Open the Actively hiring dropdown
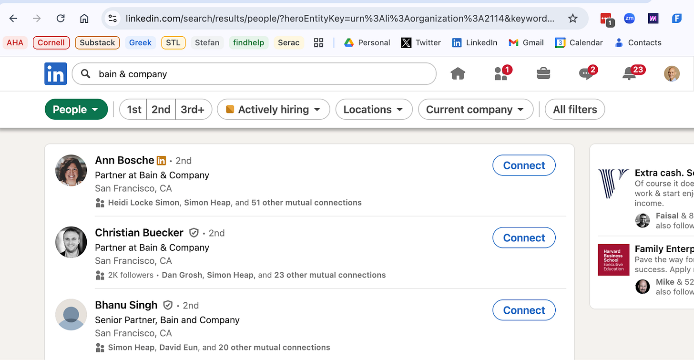The width and height of the screenshot is (694, 360). [x=273, y=110]
